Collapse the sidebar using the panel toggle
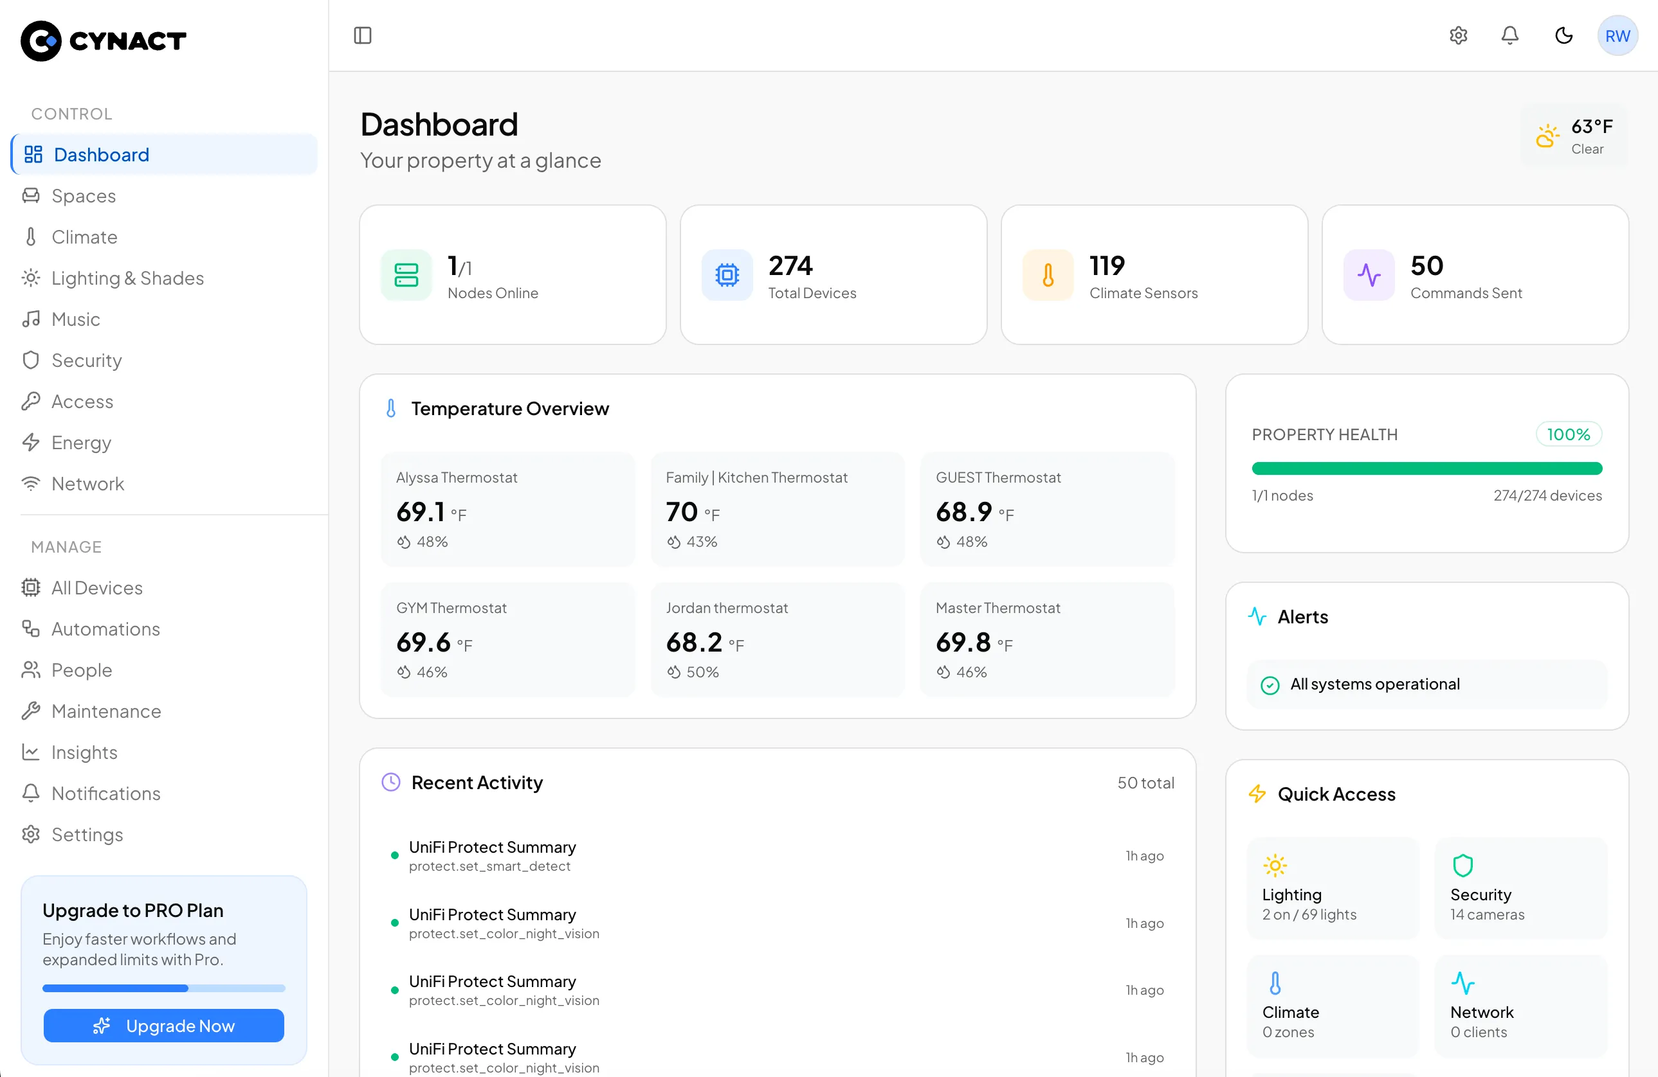 tap(362, 35)
